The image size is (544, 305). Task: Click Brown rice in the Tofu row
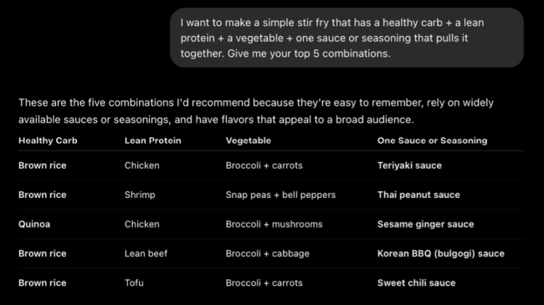point(43,282)
